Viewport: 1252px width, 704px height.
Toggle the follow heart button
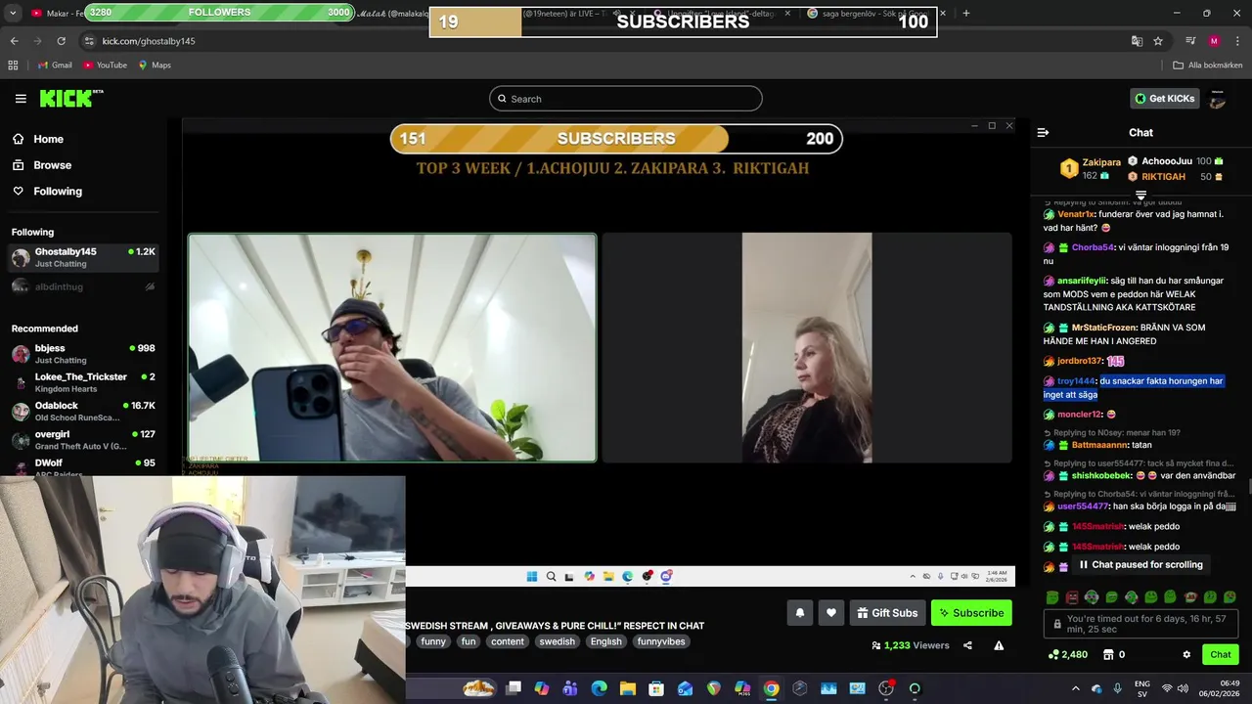(831, 613)
